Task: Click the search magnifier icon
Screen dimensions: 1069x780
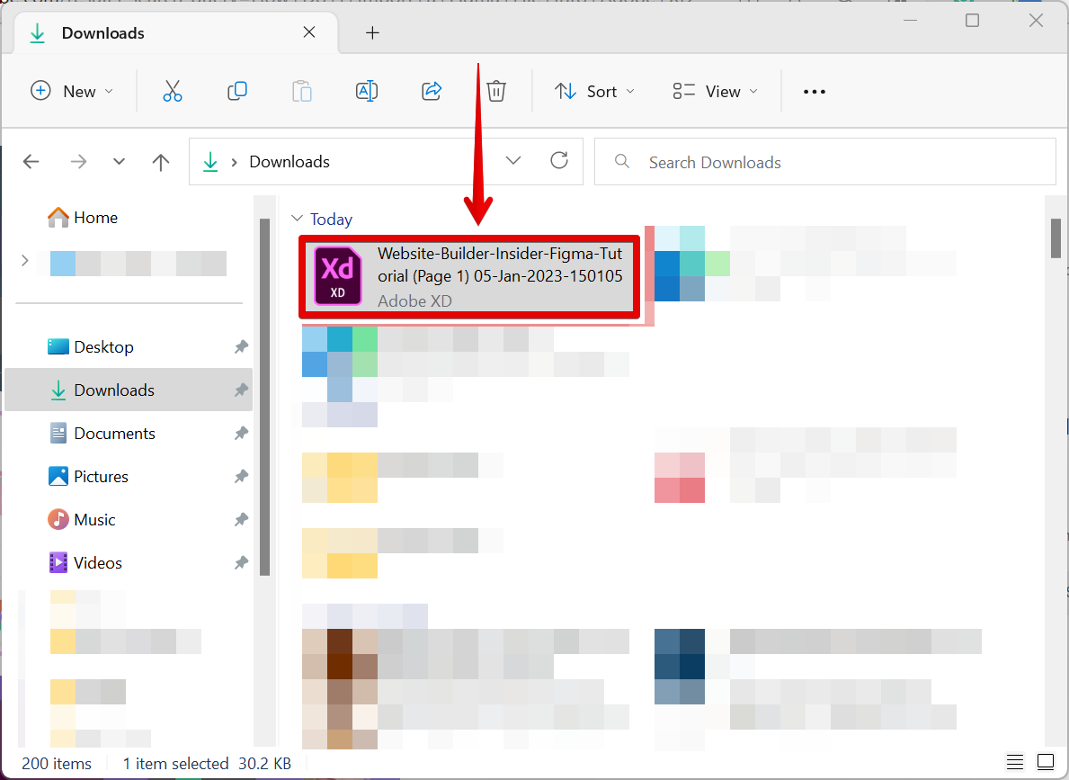Action: click(x=622, y=161)
